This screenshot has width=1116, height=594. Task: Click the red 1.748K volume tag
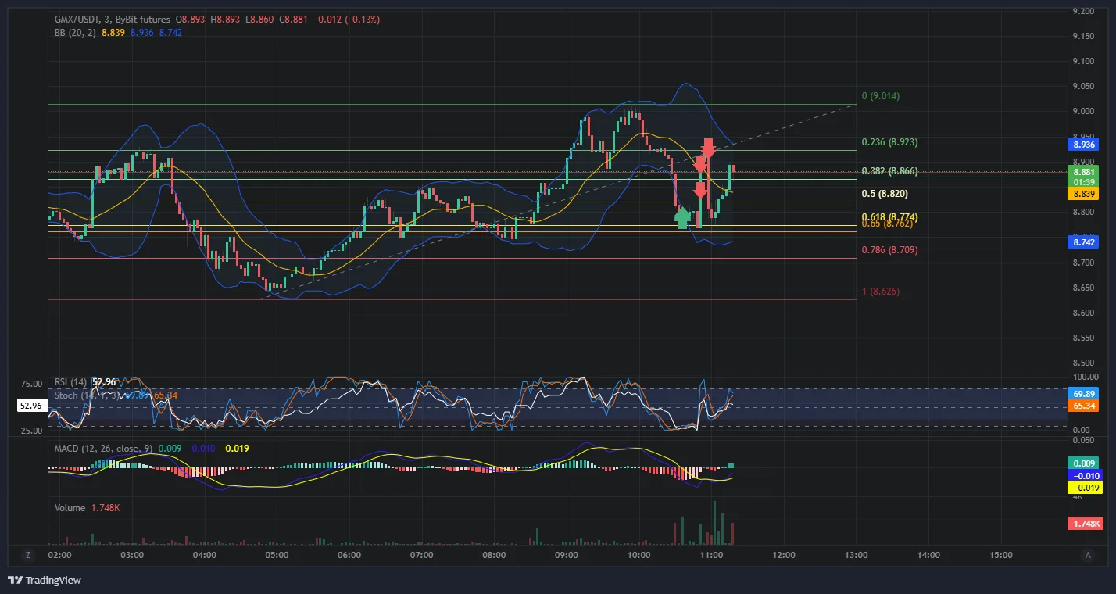pyautogui.click(x=1084, y=524)
